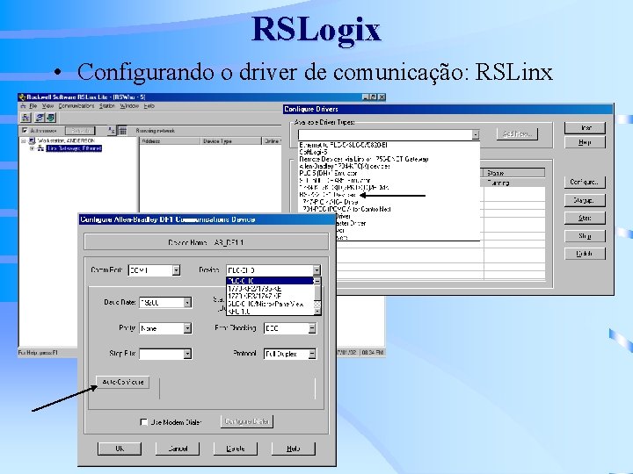Select the highlighted PLC-CH0 device option
The height and width of the screenshot is (474, 633).
pos(270,281)
